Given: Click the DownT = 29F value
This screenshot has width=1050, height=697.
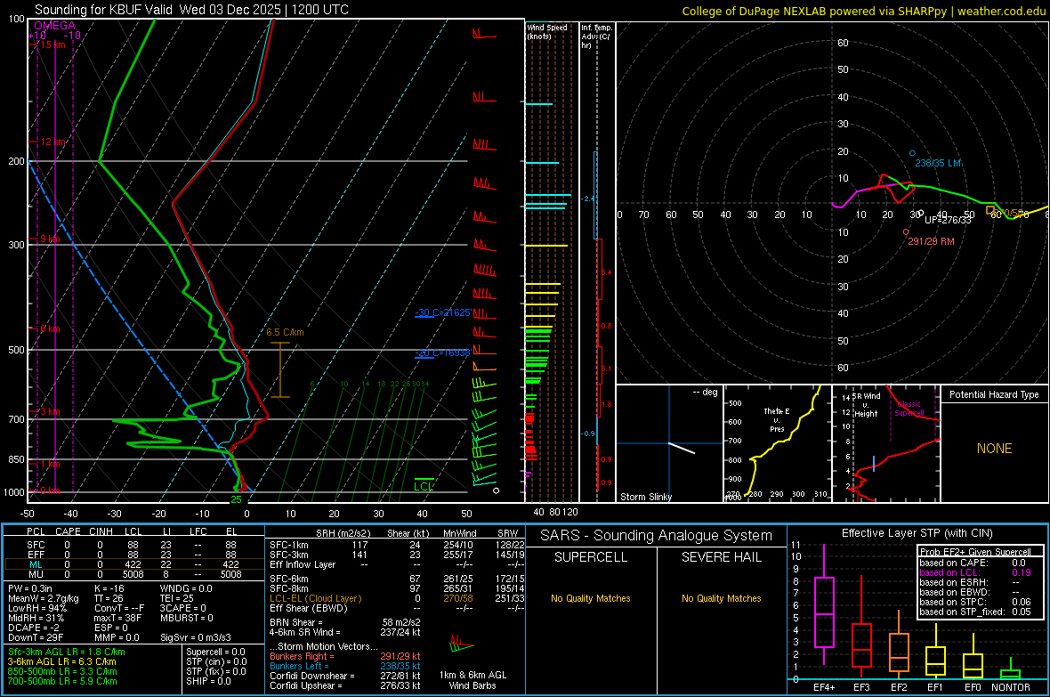Looking at the screenshot, I should (x=36, y=637).
